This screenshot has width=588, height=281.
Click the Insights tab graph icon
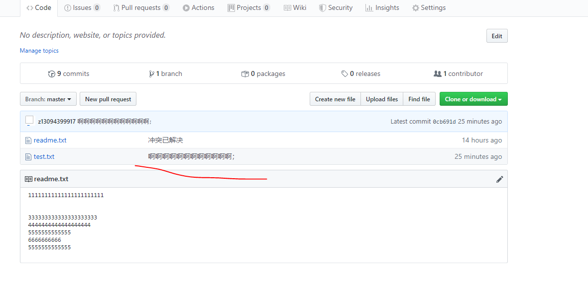pos(369,8)
